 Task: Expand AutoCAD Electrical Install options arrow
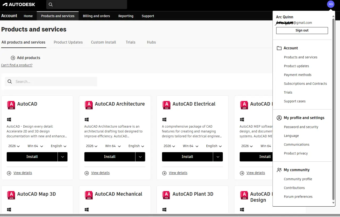click(218, 157)
